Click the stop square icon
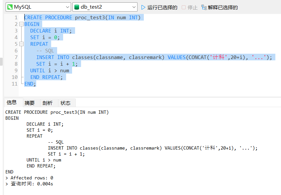Image resolution: width=281 pixels, height=195 pixels. click(x=183, y=7)
